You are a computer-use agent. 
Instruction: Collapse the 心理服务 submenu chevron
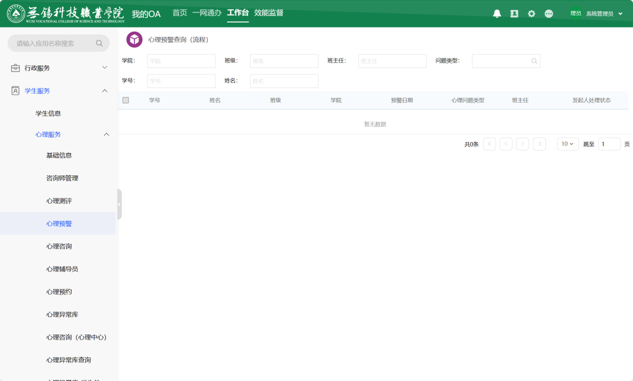pyautogui.click(x=106, y=134)
